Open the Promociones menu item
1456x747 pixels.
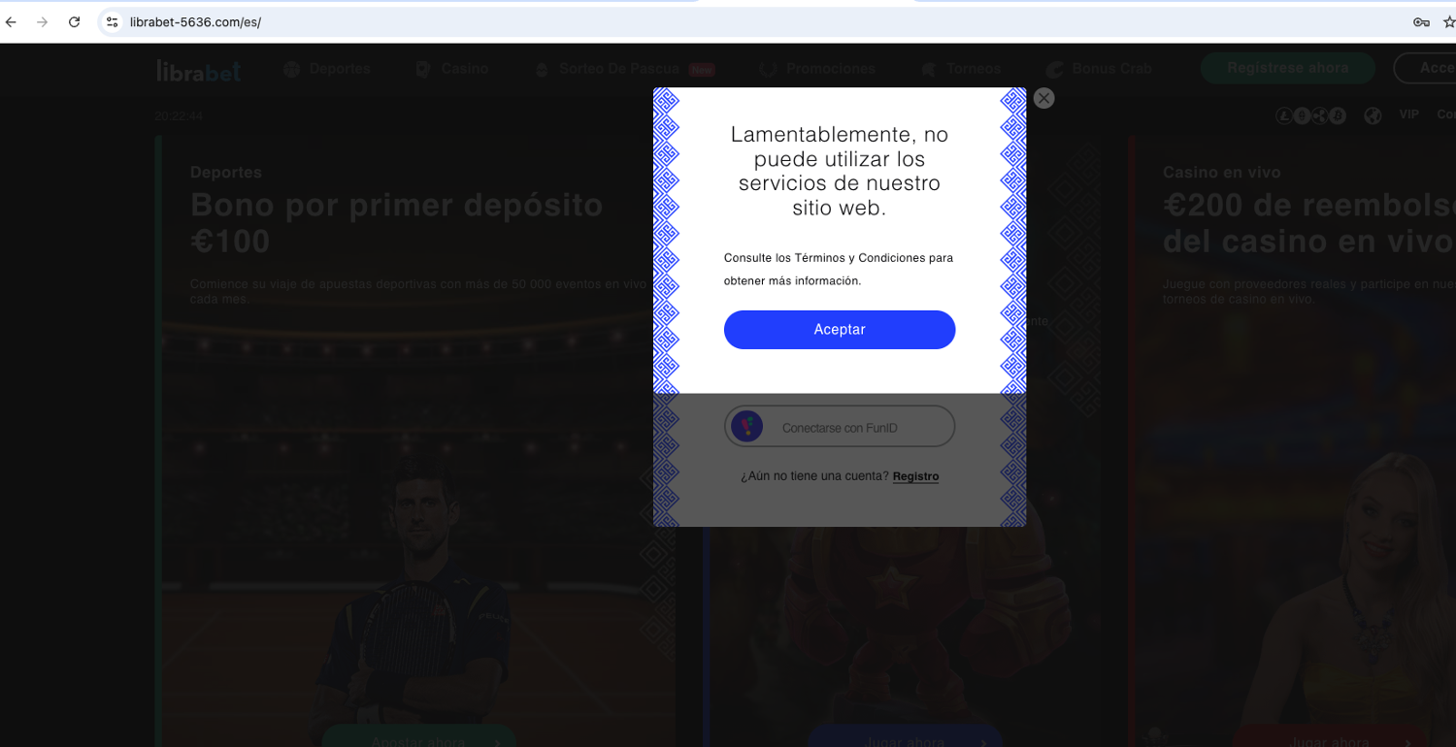(817, 69)
